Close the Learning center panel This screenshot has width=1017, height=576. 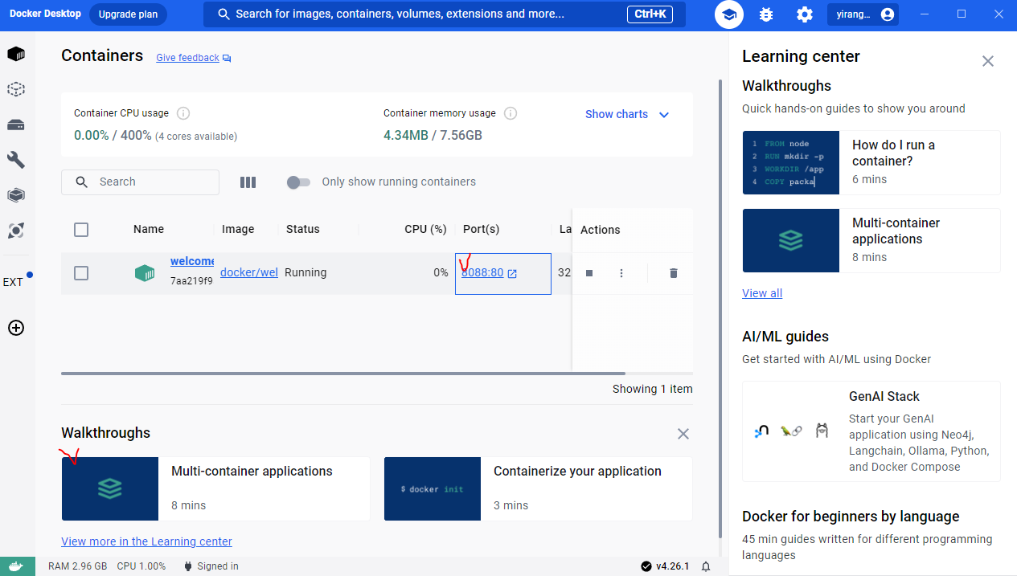pyautogui.click(x=988, y=61)
